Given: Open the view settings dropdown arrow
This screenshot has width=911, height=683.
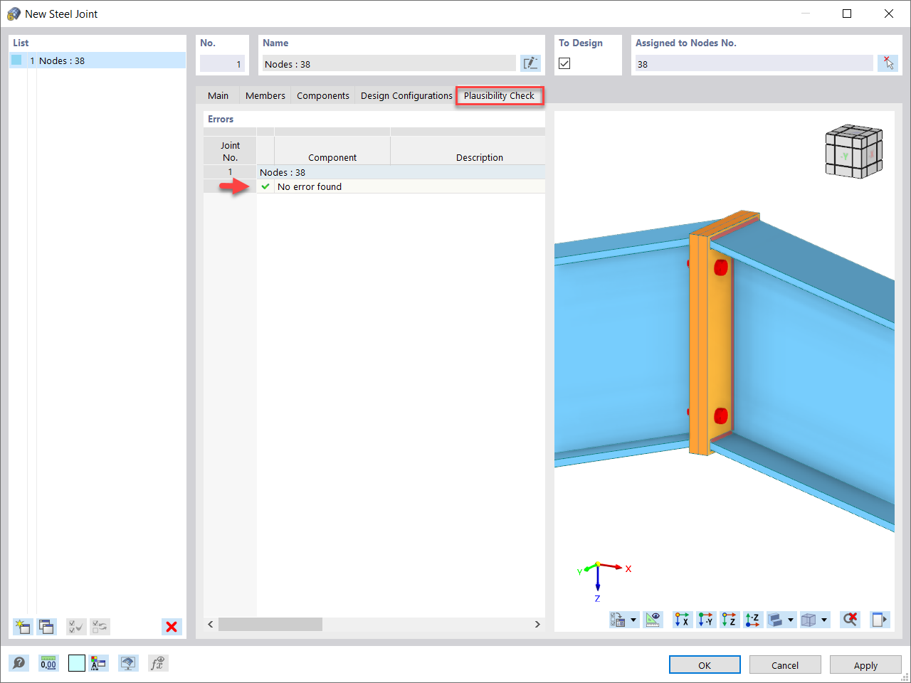Looking at the screenshot, I should coord(633,620).
